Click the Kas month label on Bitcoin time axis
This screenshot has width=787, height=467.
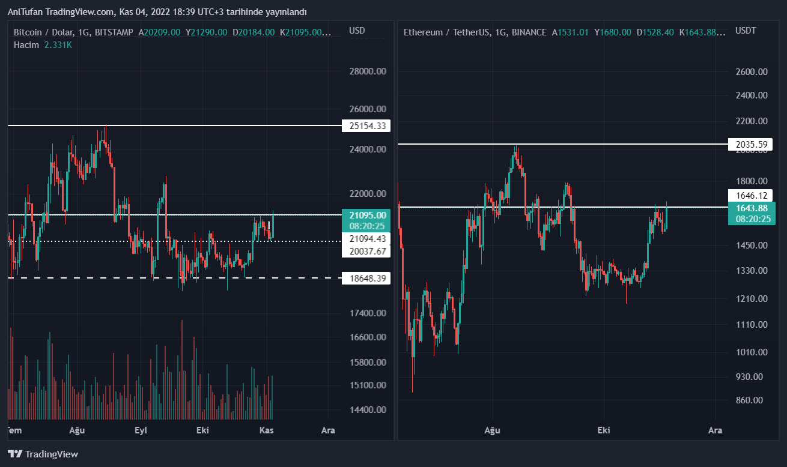pyautogui.click(x=266, y=430)
